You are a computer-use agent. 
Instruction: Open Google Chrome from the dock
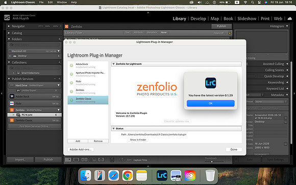(x=128, y=176)
